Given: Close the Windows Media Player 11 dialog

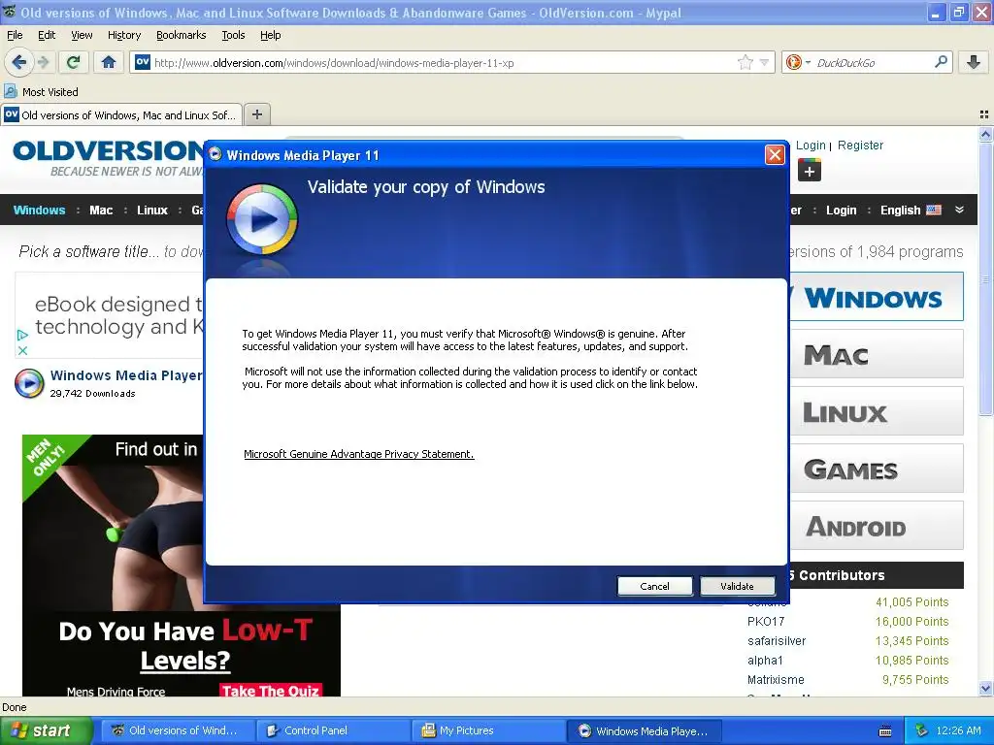Looking at the screenshot, I should [x=775, y=154].
